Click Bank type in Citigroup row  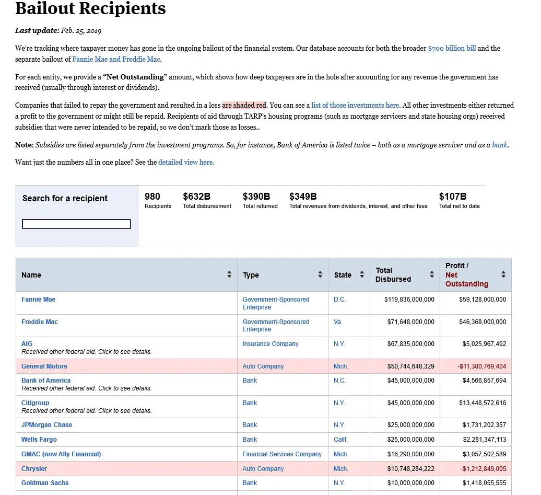[250, 403]
